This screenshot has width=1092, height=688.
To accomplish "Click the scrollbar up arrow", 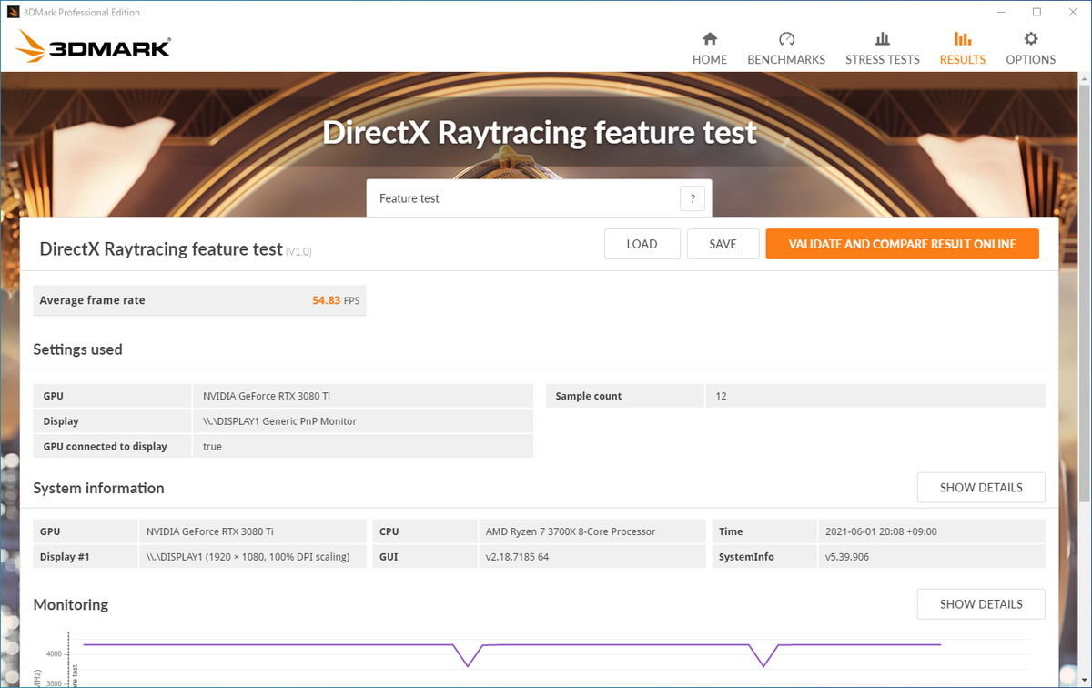I will click(x=1084, y=79).
